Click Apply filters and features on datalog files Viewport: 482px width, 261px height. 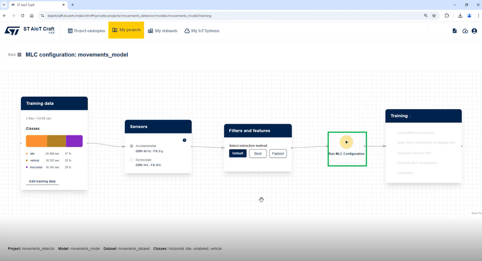pos(426,143)
